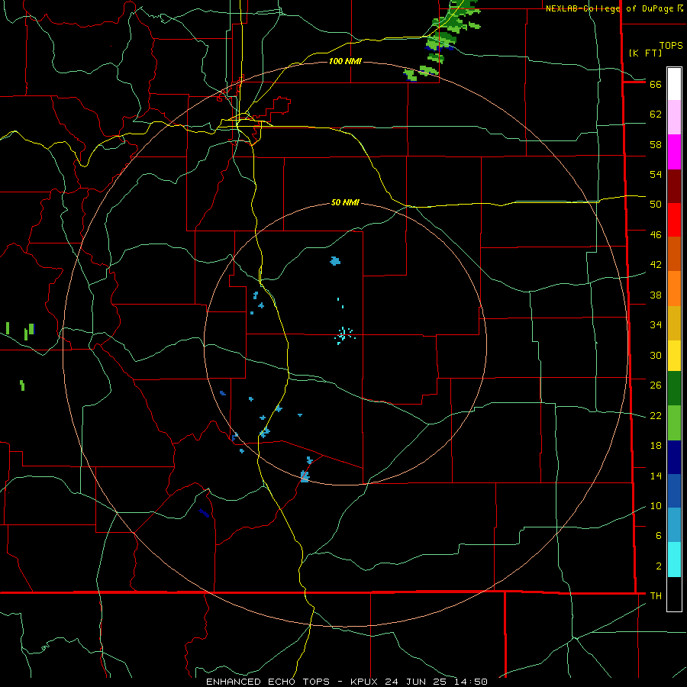The height and width of the screenshot is (687, 687).
Task: Click the '100 NMI' range ring label
Action: 345,61
